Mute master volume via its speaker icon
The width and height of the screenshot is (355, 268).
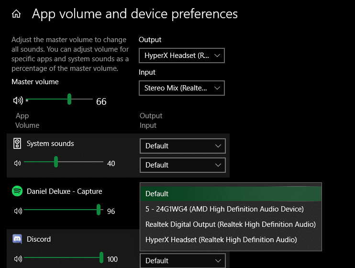coord(18,100)
